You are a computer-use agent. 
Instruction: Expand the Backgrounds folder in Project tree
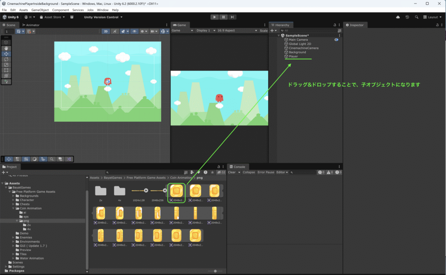coord(14,196)
